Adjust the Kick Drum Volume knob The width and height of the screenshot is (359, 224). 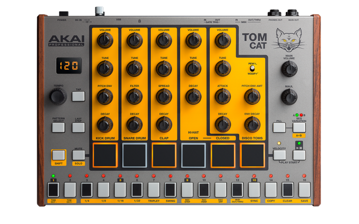pyautogui.click(x=105, y=40)
